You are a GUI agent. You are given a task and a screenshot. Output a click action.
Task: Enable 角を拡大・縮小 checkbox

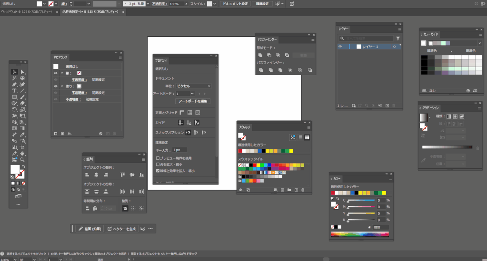coord(158,164)
